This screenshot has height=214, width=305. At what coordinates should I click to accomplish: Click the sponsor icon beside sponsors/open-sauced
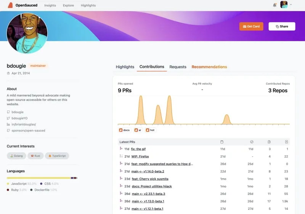click(8, 131)
